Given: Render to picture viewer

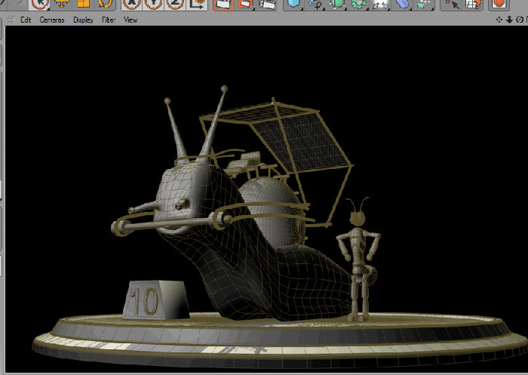Looking at the screenshot, I should [245, 5].
